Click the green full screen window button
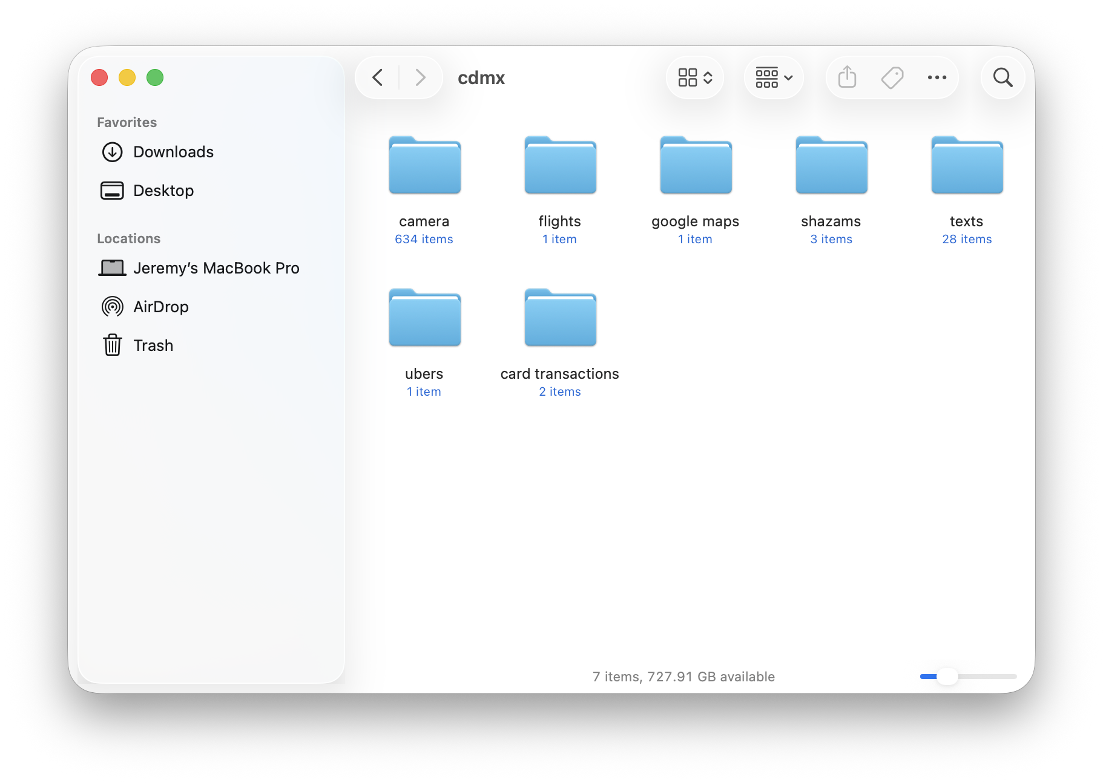Screen dimensions: 1103x783 pyautogui.click(x=155, y=77)
